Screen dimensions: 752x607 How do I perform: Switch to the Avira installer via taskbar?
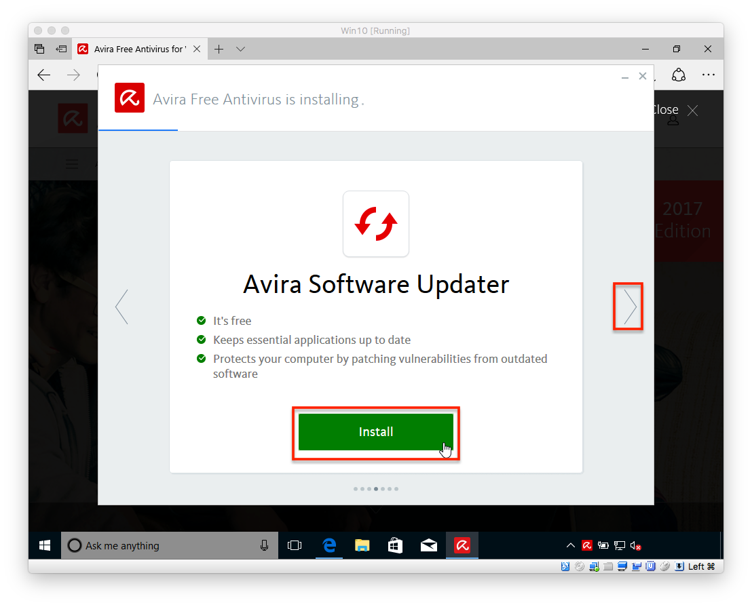pos(462,545)
